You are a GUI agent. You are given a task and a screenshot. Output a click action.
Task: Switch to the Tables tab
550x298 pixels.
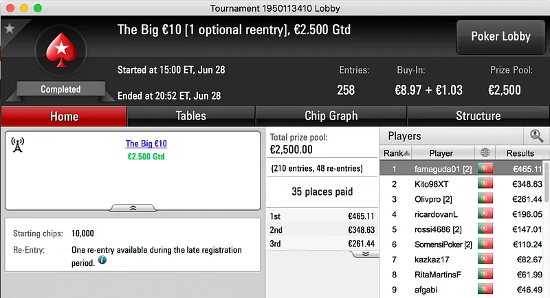coord(191,116)
